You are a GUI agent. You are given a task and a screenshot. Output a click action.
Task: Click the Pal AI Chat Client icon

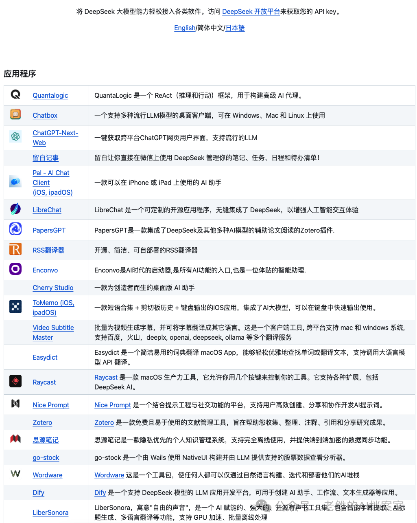tap(15, 182)
